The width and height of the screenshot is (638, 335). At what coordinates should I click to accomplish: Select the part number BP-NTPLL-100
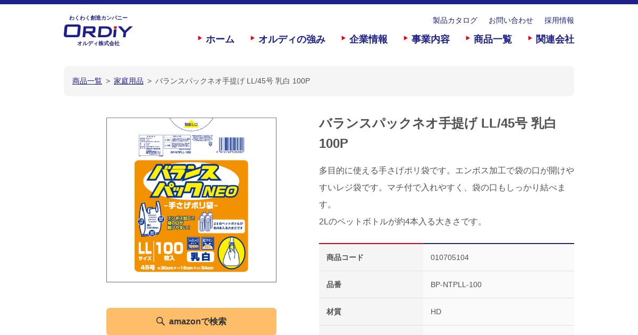click(456, 284)
